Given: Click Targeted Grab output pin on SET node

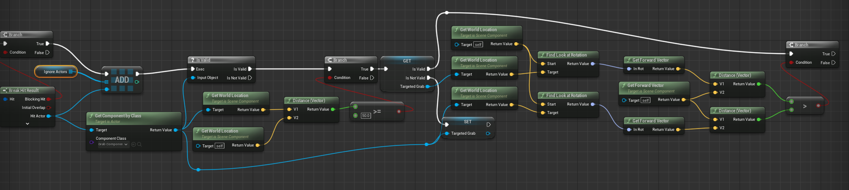Looking at the screenshot, I should click(488, 133).
